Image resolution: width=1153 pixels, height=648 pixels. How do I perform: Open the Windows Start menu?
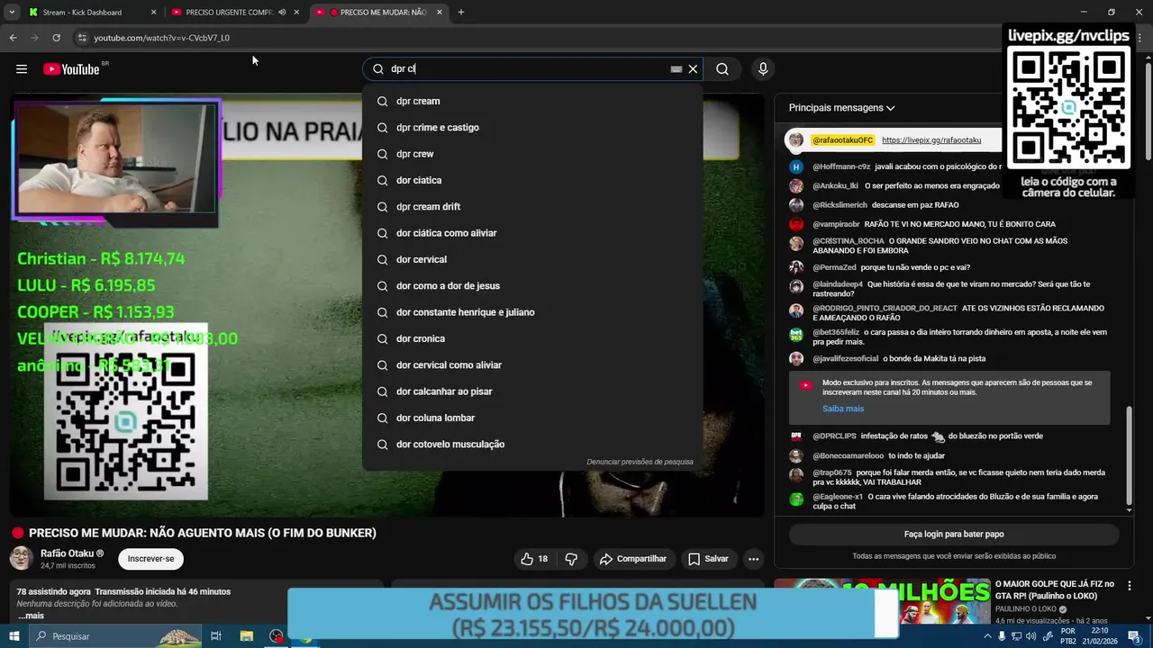(14, 636)
